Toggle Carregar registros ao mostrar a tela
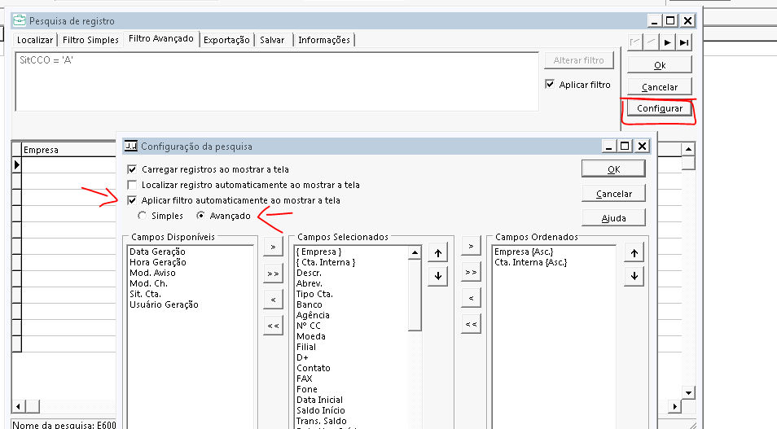The height and width of the screenshot is (429, 777). [132, 169]
